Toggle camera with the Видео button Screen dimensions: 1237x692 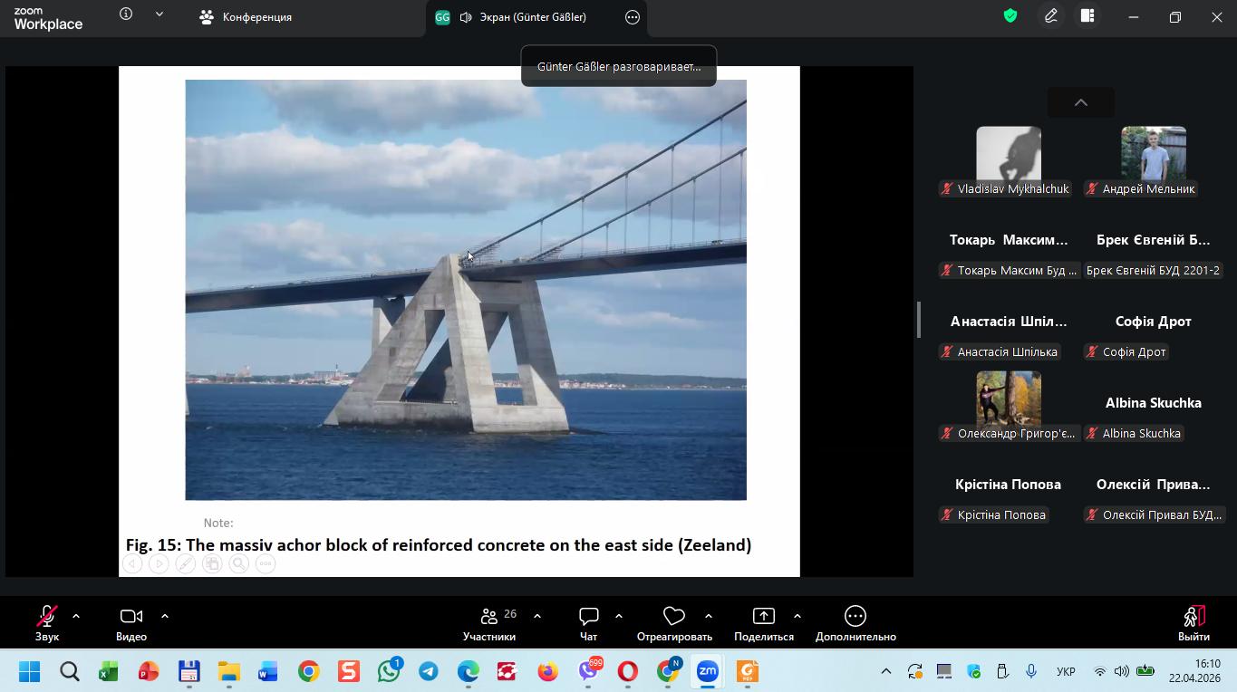(x=131, y=623)
